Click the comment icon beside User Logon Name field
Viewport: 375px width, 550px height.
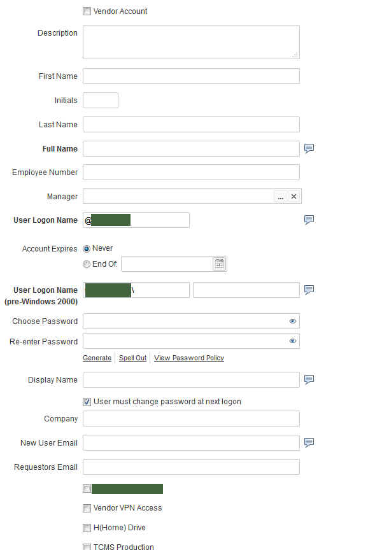[x=309, y=220]
